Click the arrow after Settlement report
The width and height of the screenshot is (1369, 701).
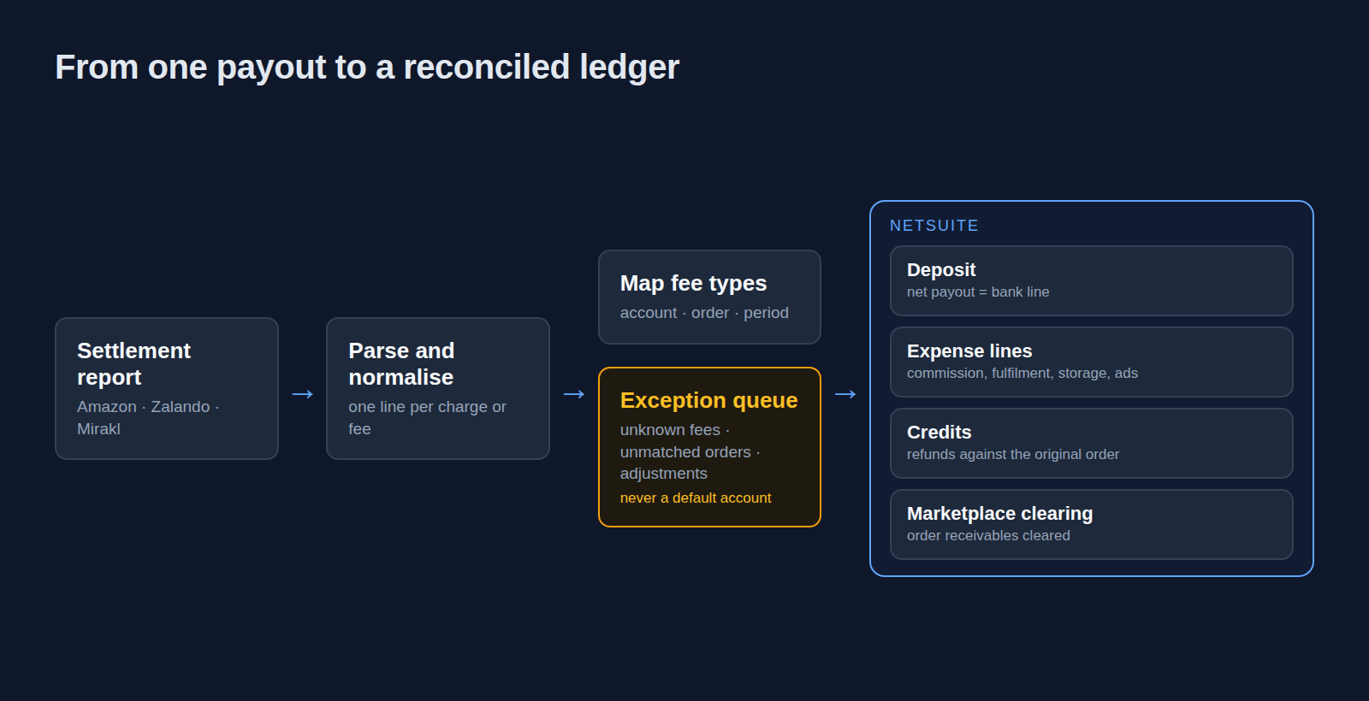coord(302,394)
